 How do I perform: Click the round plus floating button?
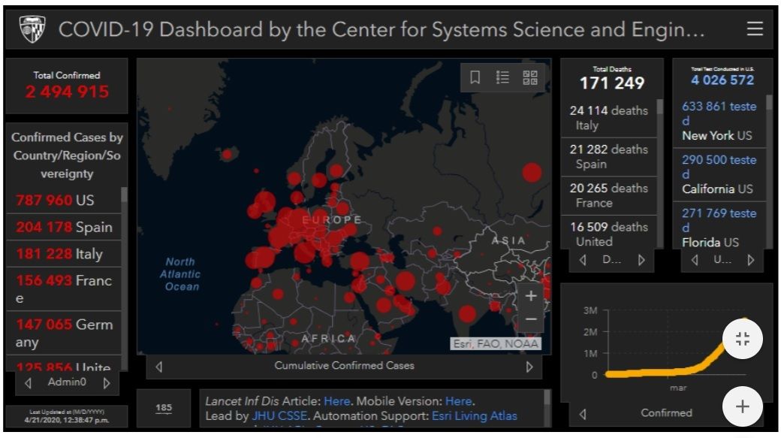(x=742, y=406)
